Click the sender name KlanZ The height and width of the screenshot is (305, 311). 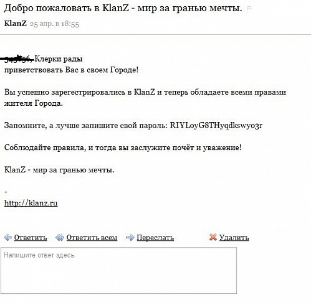16,23
